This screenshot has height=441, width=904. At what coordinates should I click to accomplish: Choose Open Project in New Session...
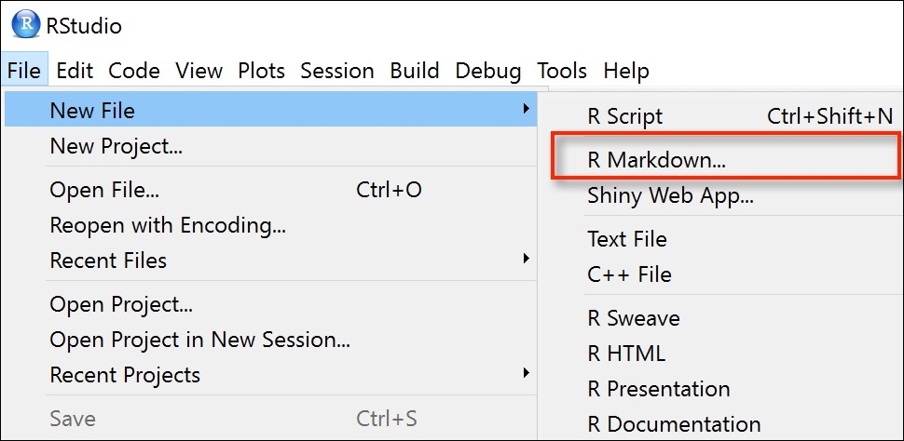200,341
